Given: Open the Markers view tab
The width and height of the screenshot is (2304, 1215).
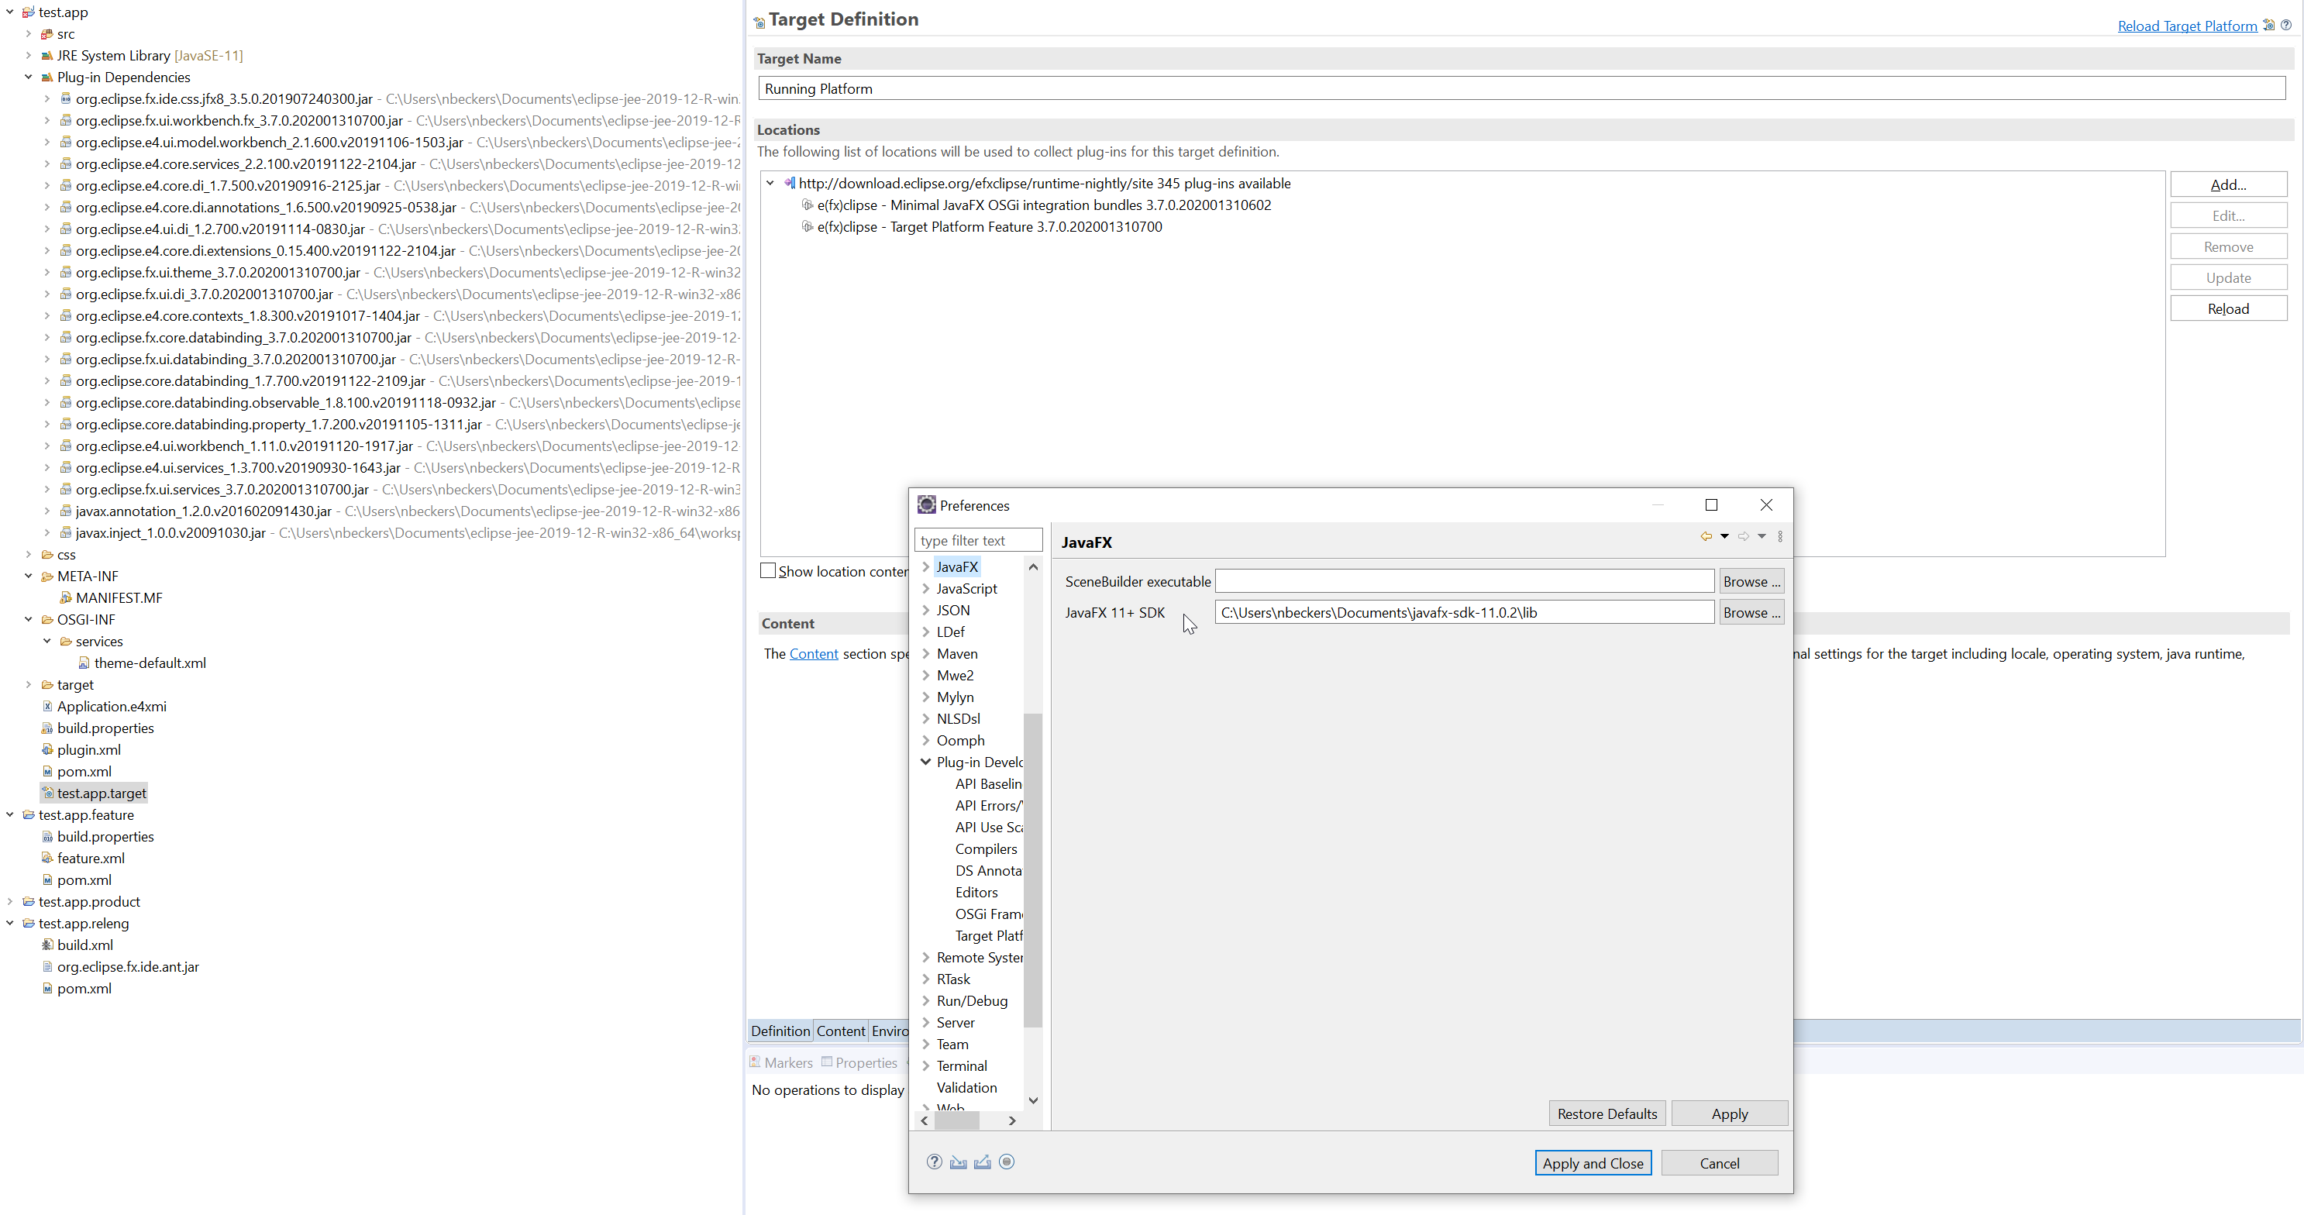Looking at the screenshot, I should (781, 1062).
